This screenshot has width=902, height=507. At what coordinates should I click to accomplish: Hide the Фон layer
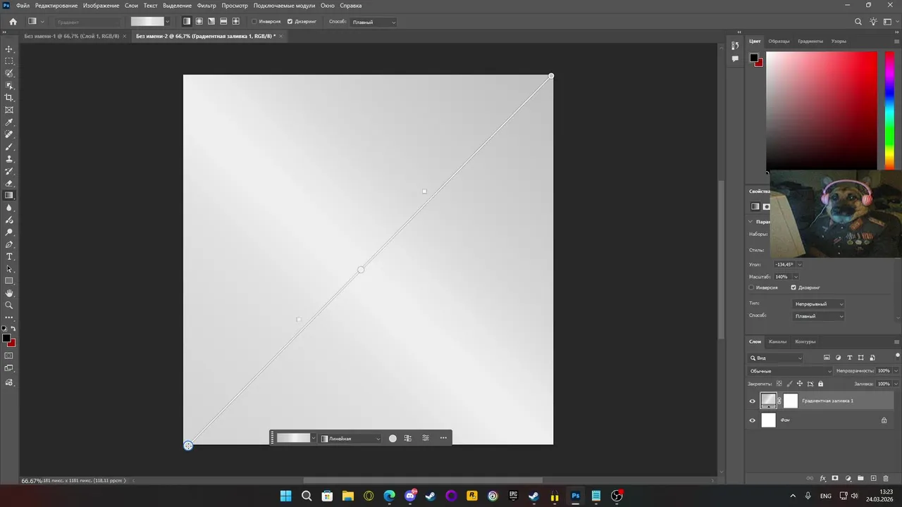coord(752,420)
